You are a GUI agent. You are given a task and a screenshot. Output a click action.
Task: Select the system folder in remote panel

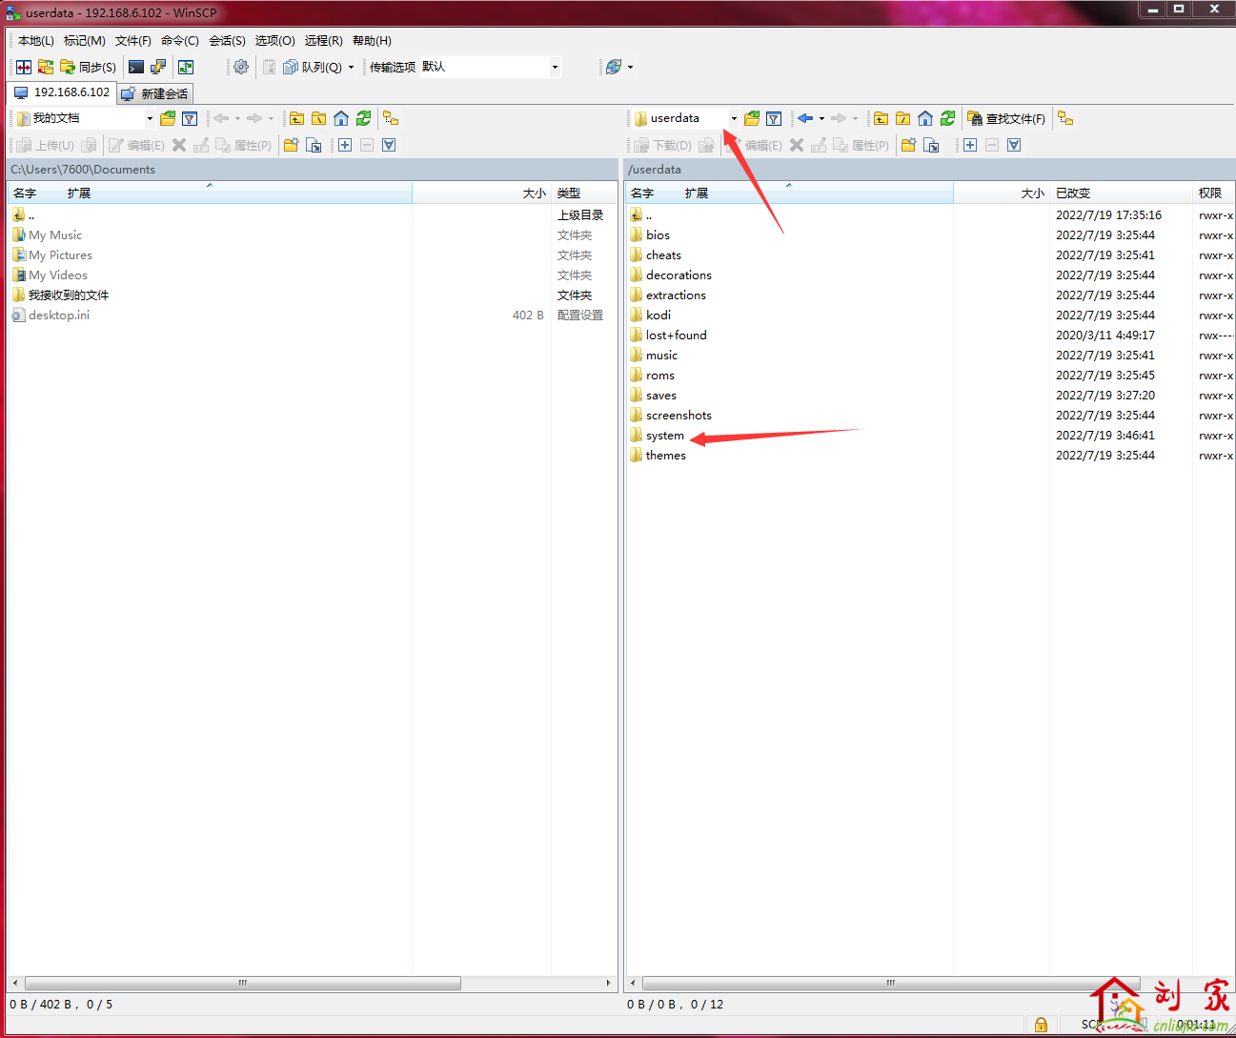[664, 436]
